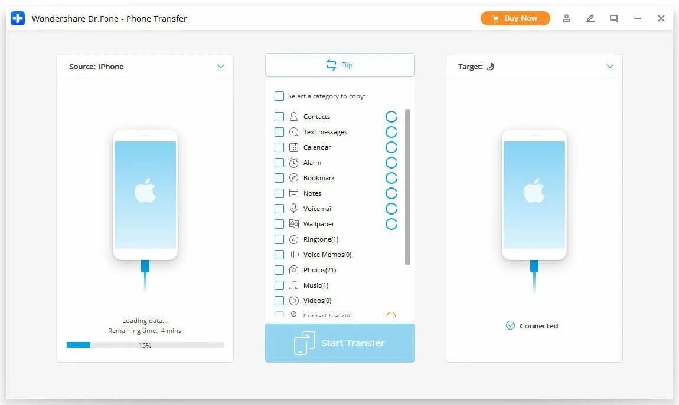
Task: Open the user account icon
Action: [x=566, y=18]
